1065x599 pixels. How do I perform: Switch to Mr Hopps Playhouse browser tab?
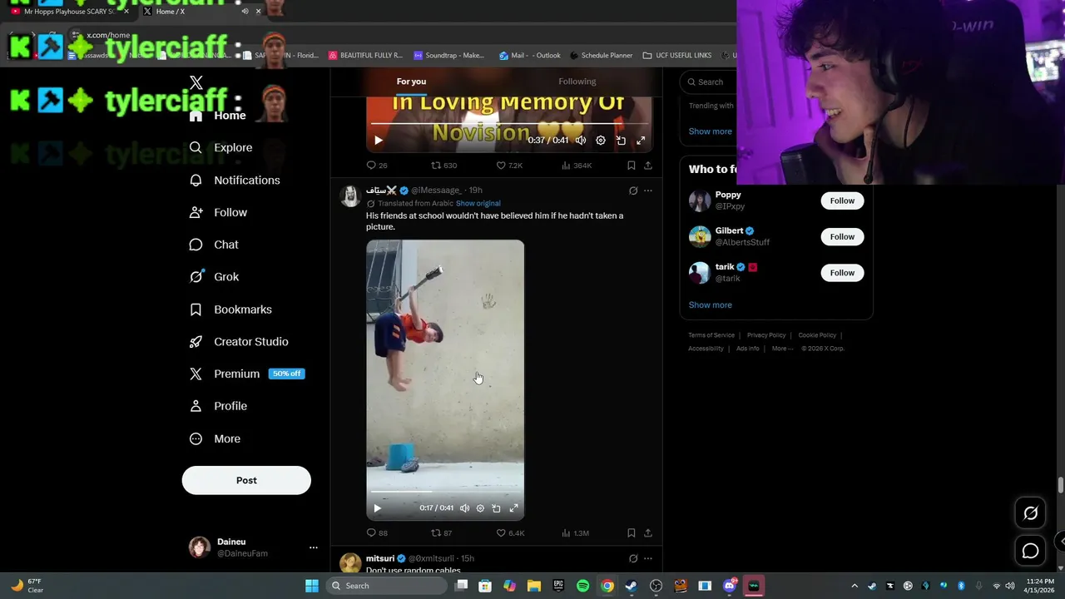tap(69, 12)
